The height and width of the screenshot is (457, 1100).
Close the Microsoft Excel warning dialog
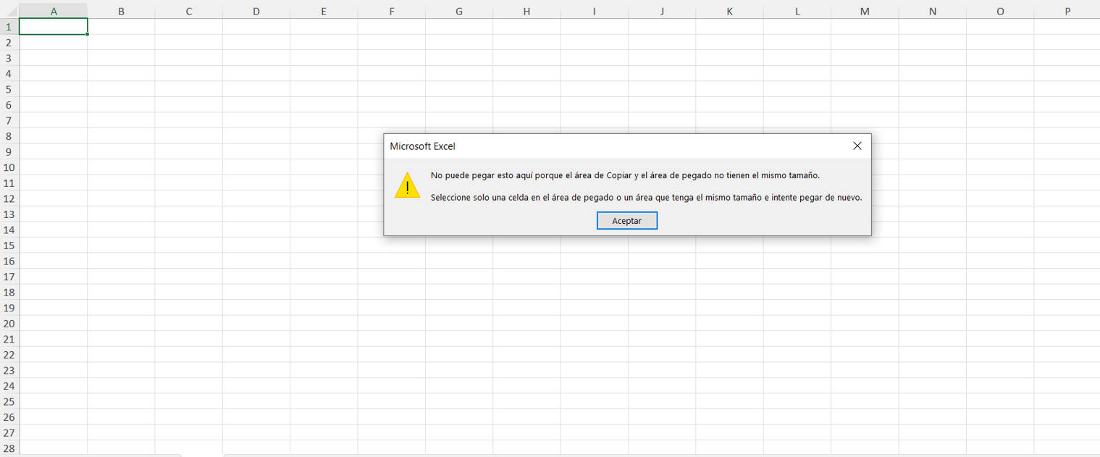(857, 145)
